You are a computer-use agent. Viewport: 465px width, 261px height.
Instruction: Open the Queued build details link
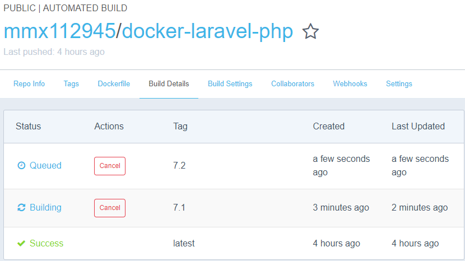click(x=45, y=166)
